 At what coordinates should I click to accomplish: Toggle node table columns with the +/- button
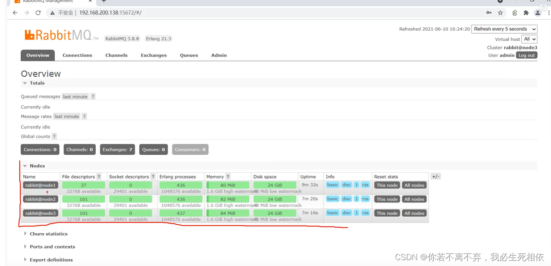point(435,176)
